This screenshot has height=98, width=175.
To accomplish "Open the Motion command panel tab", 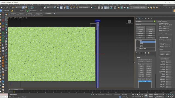I will pyautogui.click(x=146, y=19).
